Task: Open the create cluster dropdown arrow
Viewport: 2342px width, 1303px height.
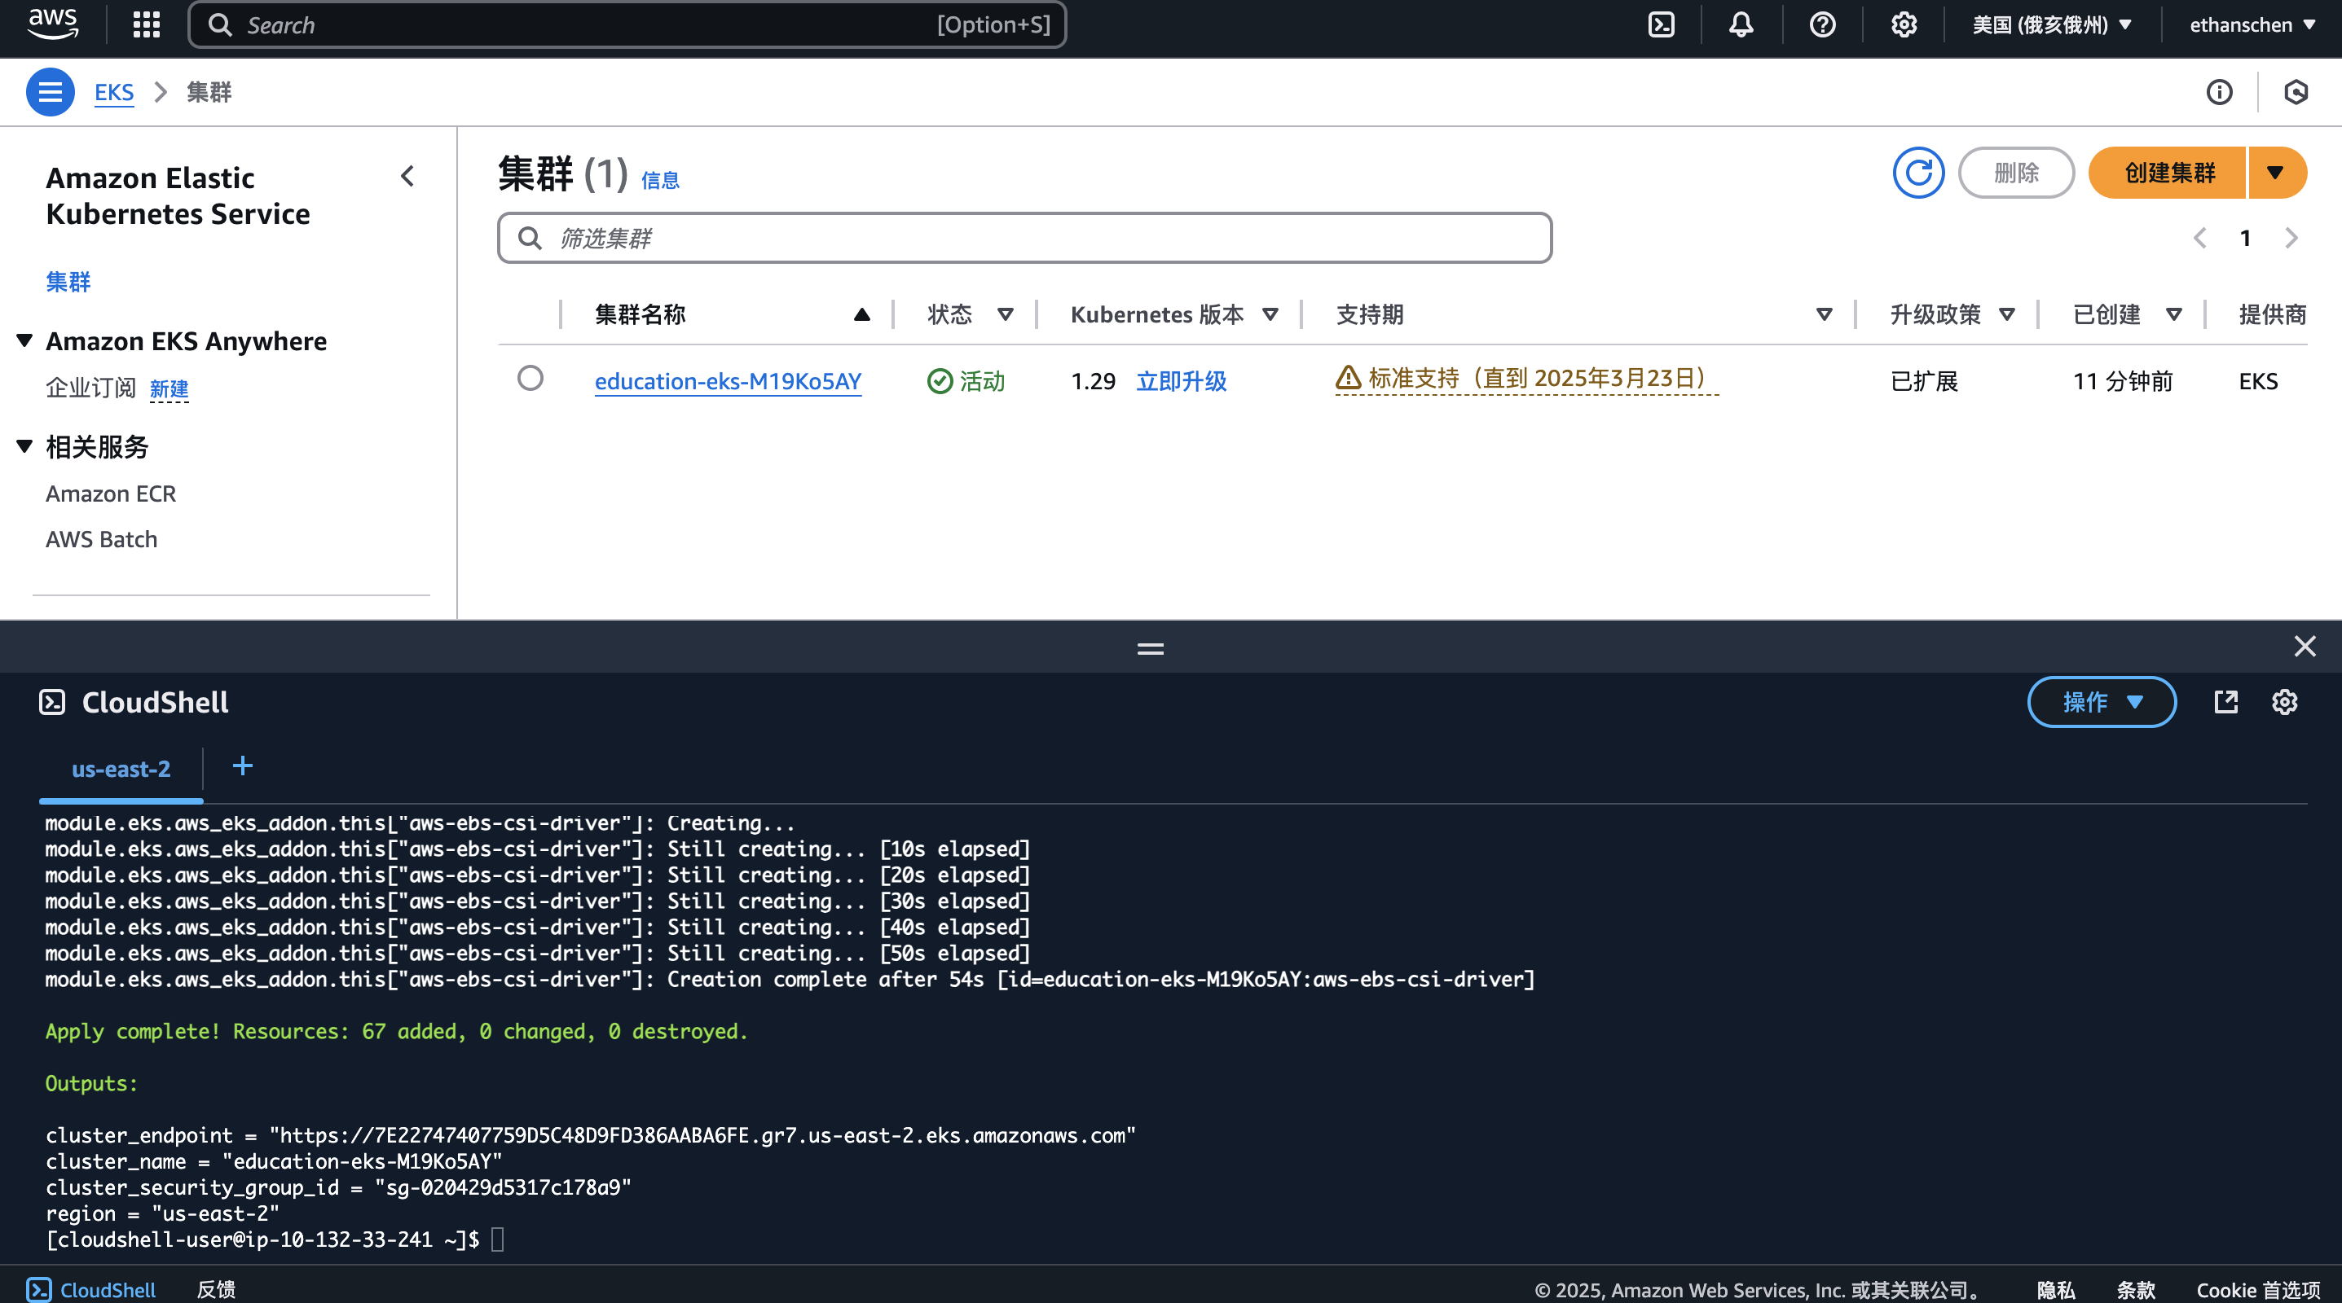Action: click(2276, 173)
